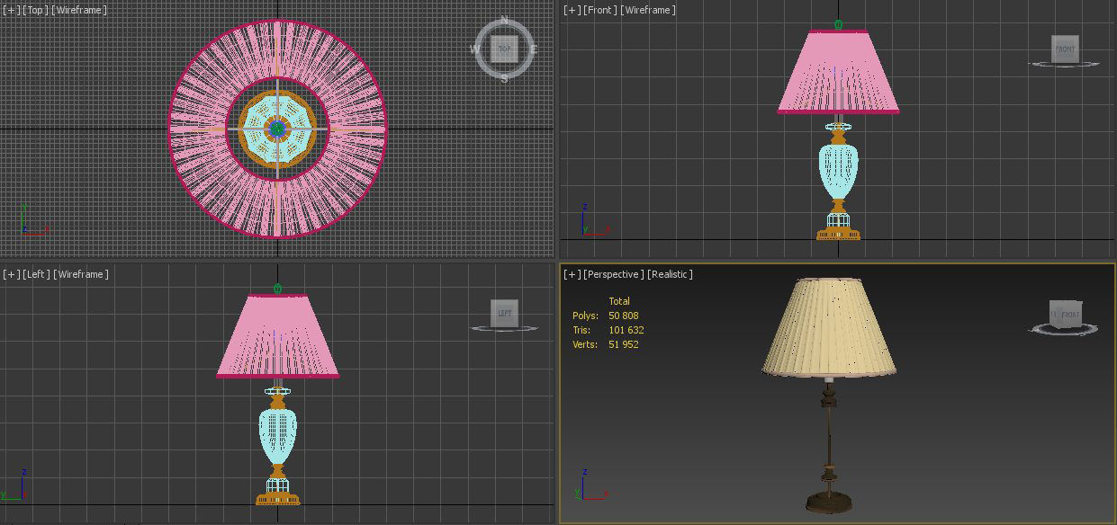
Task: Open the [+] menu in Front viewport
Action: (x=572, y=10)
